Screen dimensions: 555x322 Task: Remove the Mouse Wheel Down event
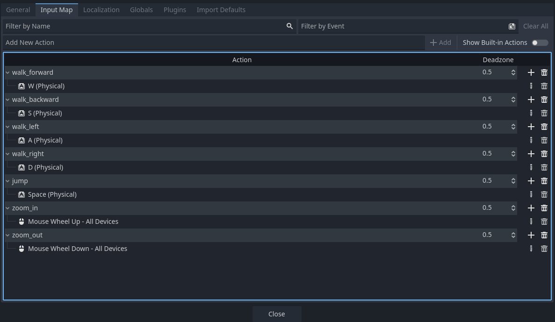pyautogui.click(x=544, y=249)
